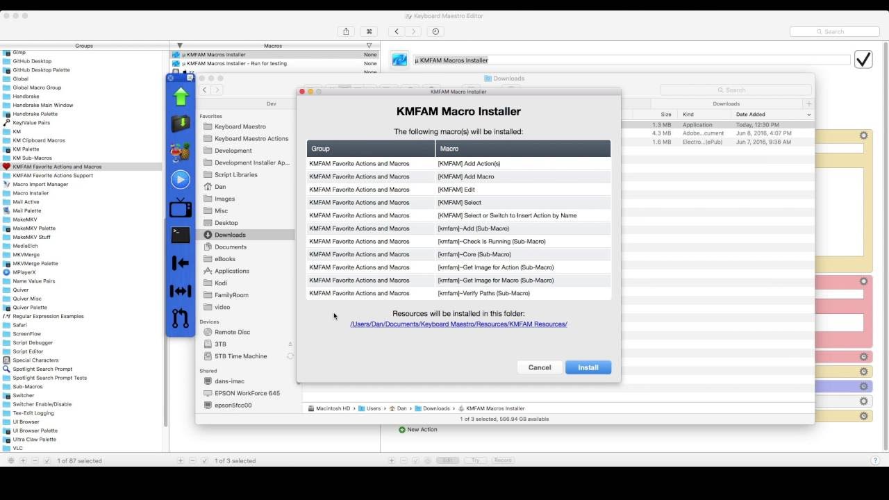Click the television palette icon
889x500 pixels.
pos(181,207)
